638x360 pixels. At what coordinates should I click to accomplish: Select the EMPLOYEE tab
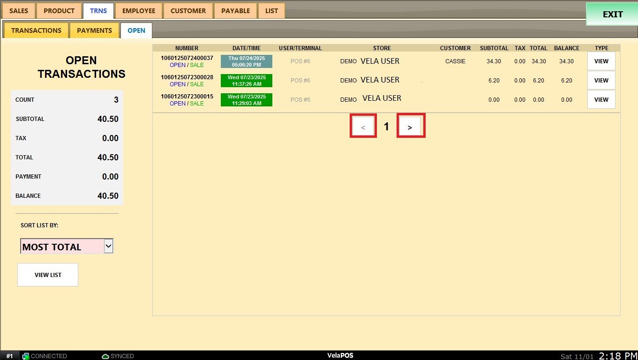[139, 11]
